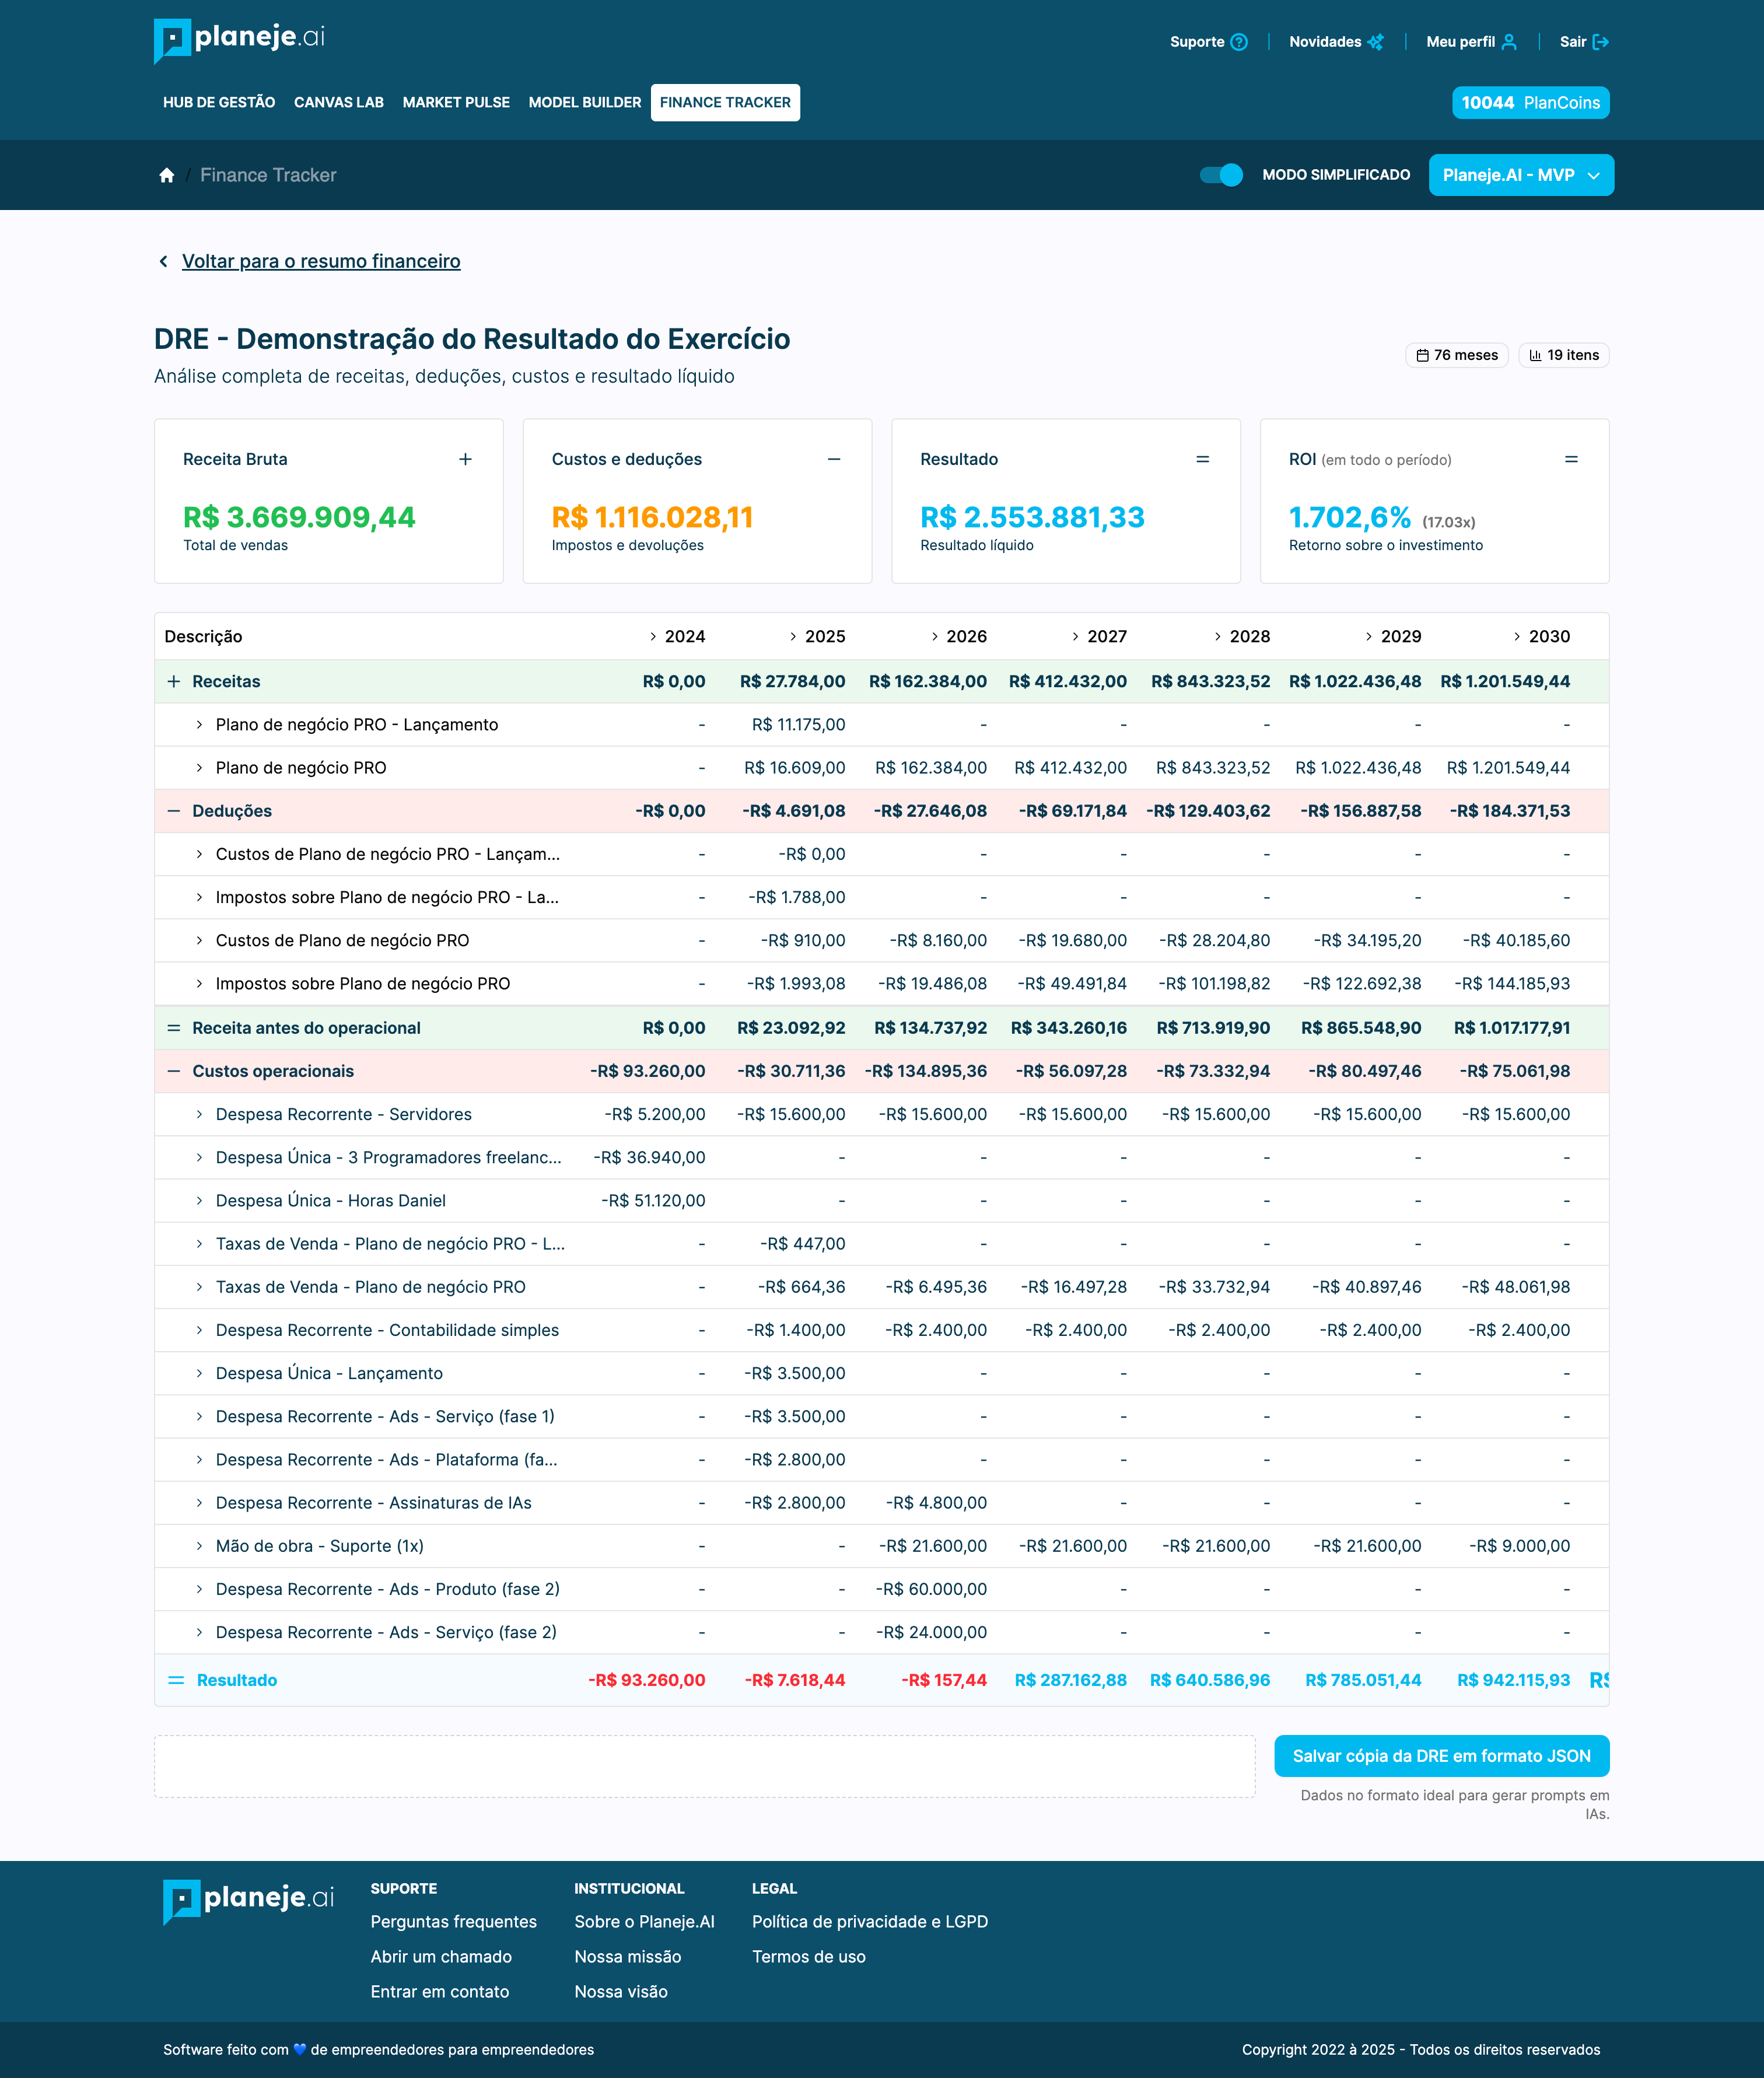Click the home icon in breadcrumb

(167, 175)
